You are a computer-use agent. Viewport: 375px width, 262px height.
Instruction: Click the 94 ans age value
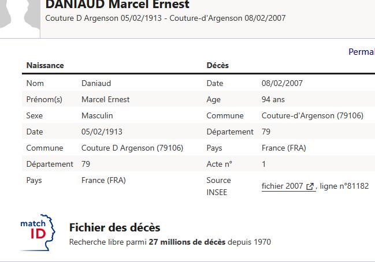273,99
